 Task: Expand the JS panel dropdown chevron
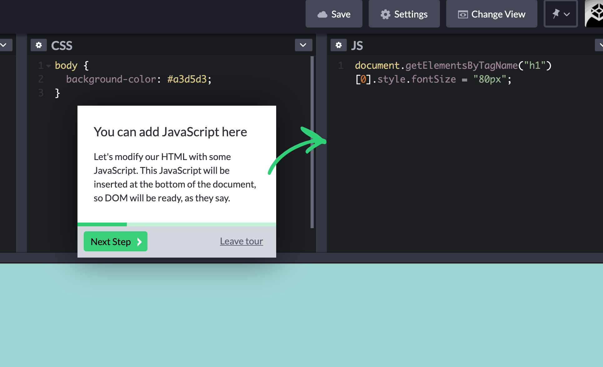599,45
